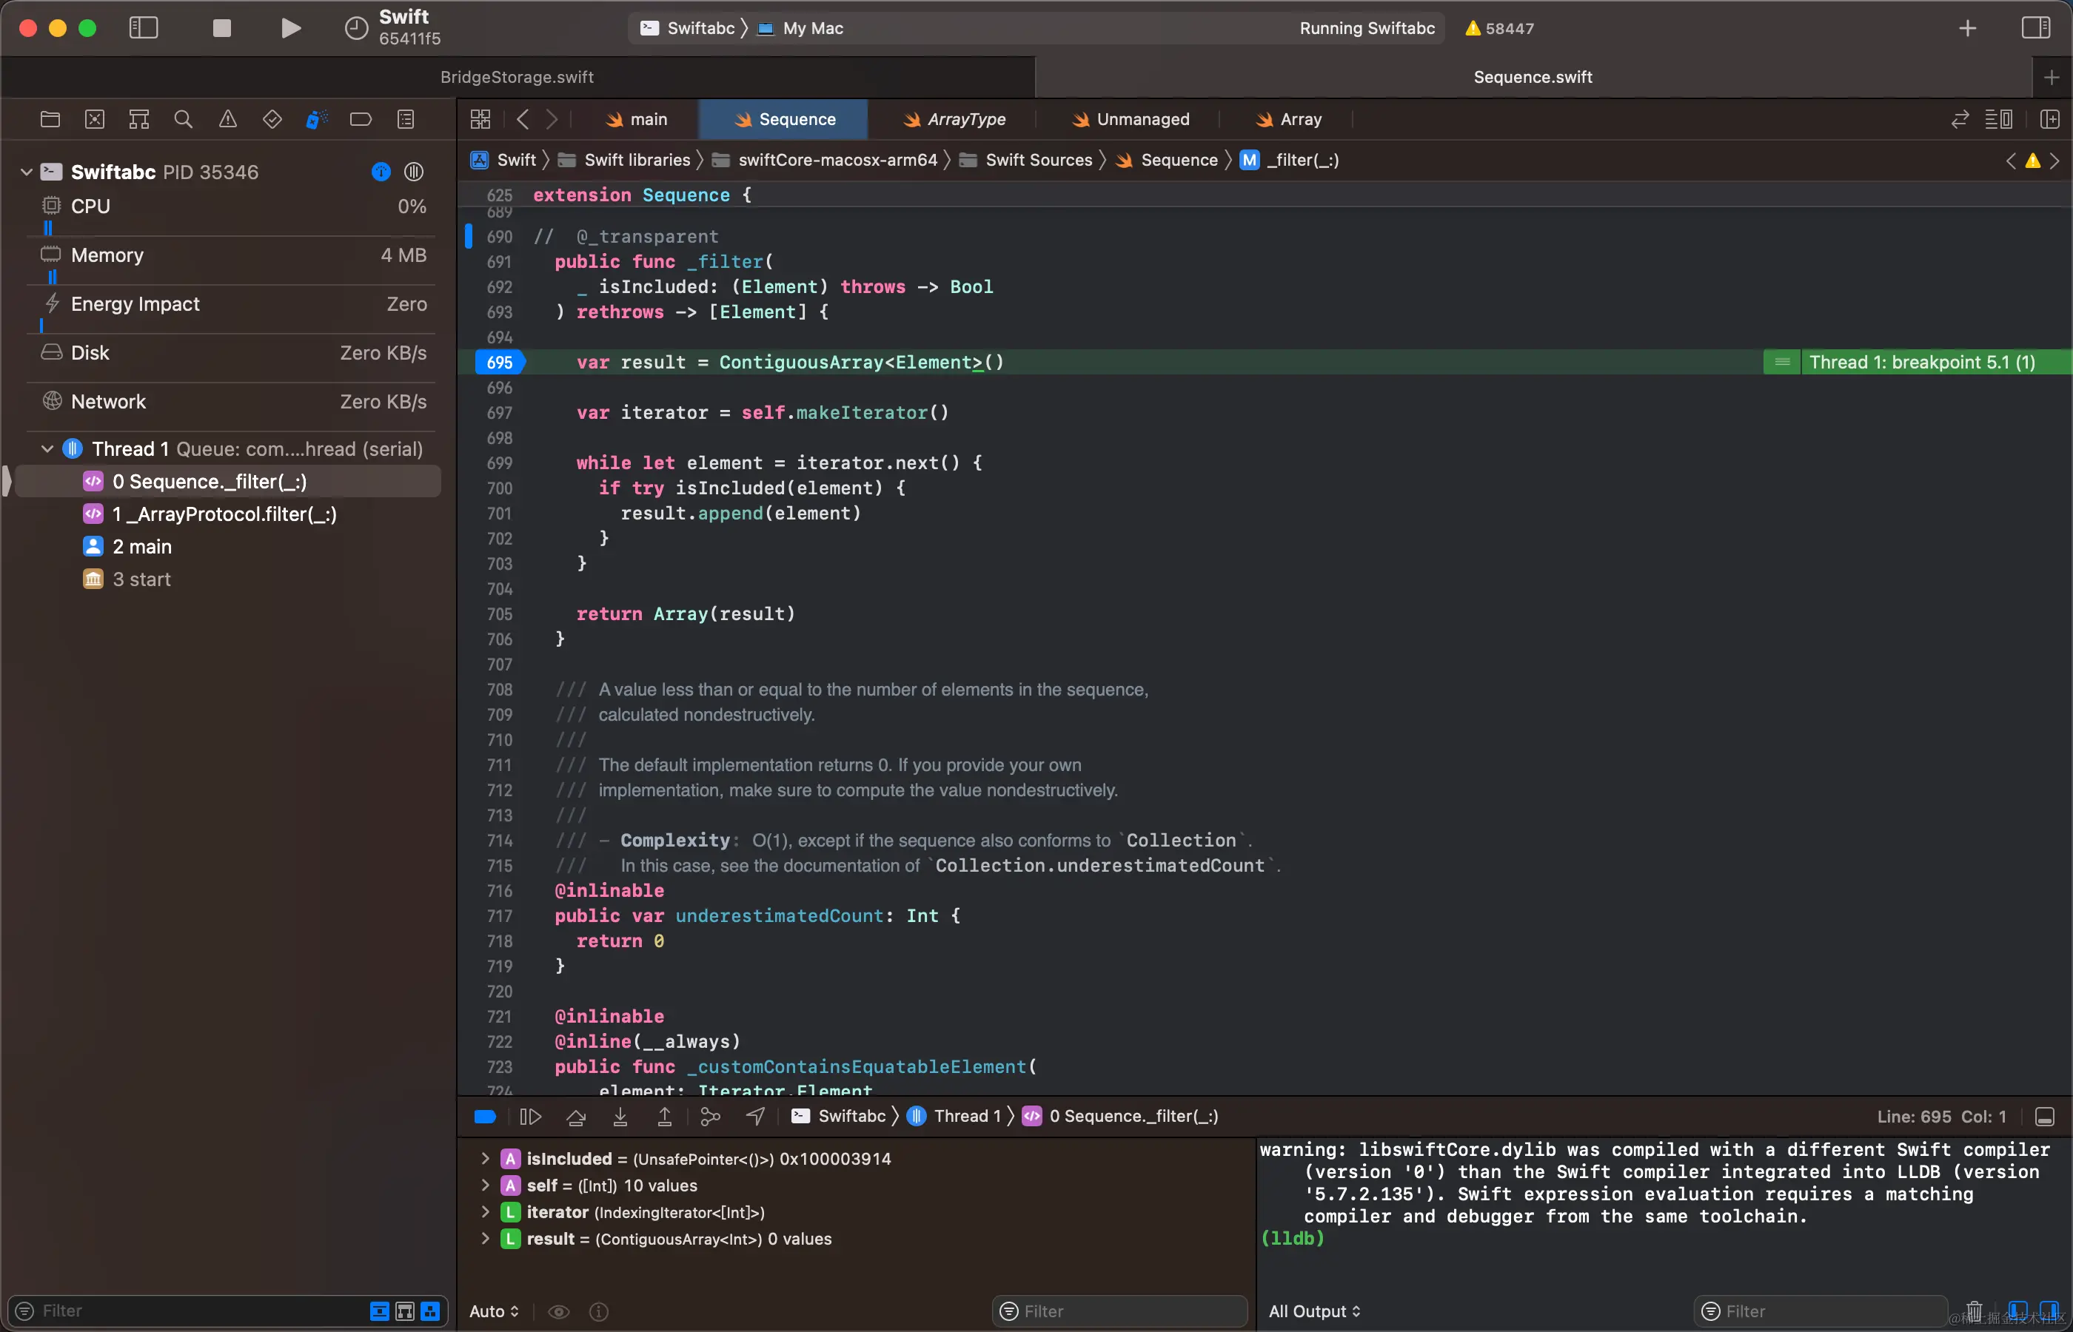This screenshot has width=2073, height=1332.
Task: Select frame 1 _ArrayProtocol.filter(_:)
Action: click(229, 514)
